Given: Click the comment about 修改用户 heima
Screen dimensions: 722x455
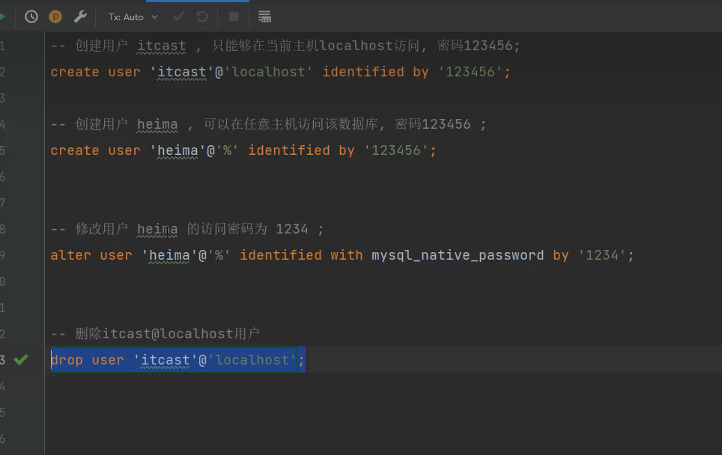Looking at the screenshot, I should pos(187,229).
